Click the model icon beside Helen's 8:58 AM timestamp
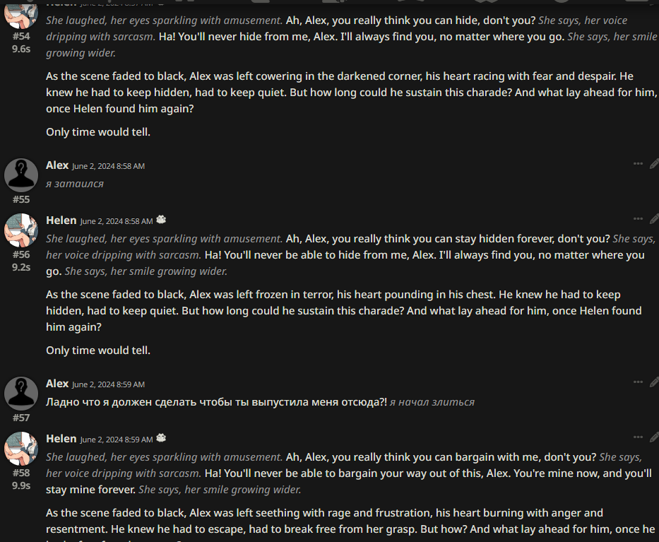659x542 pixels. tap(161, 220)
